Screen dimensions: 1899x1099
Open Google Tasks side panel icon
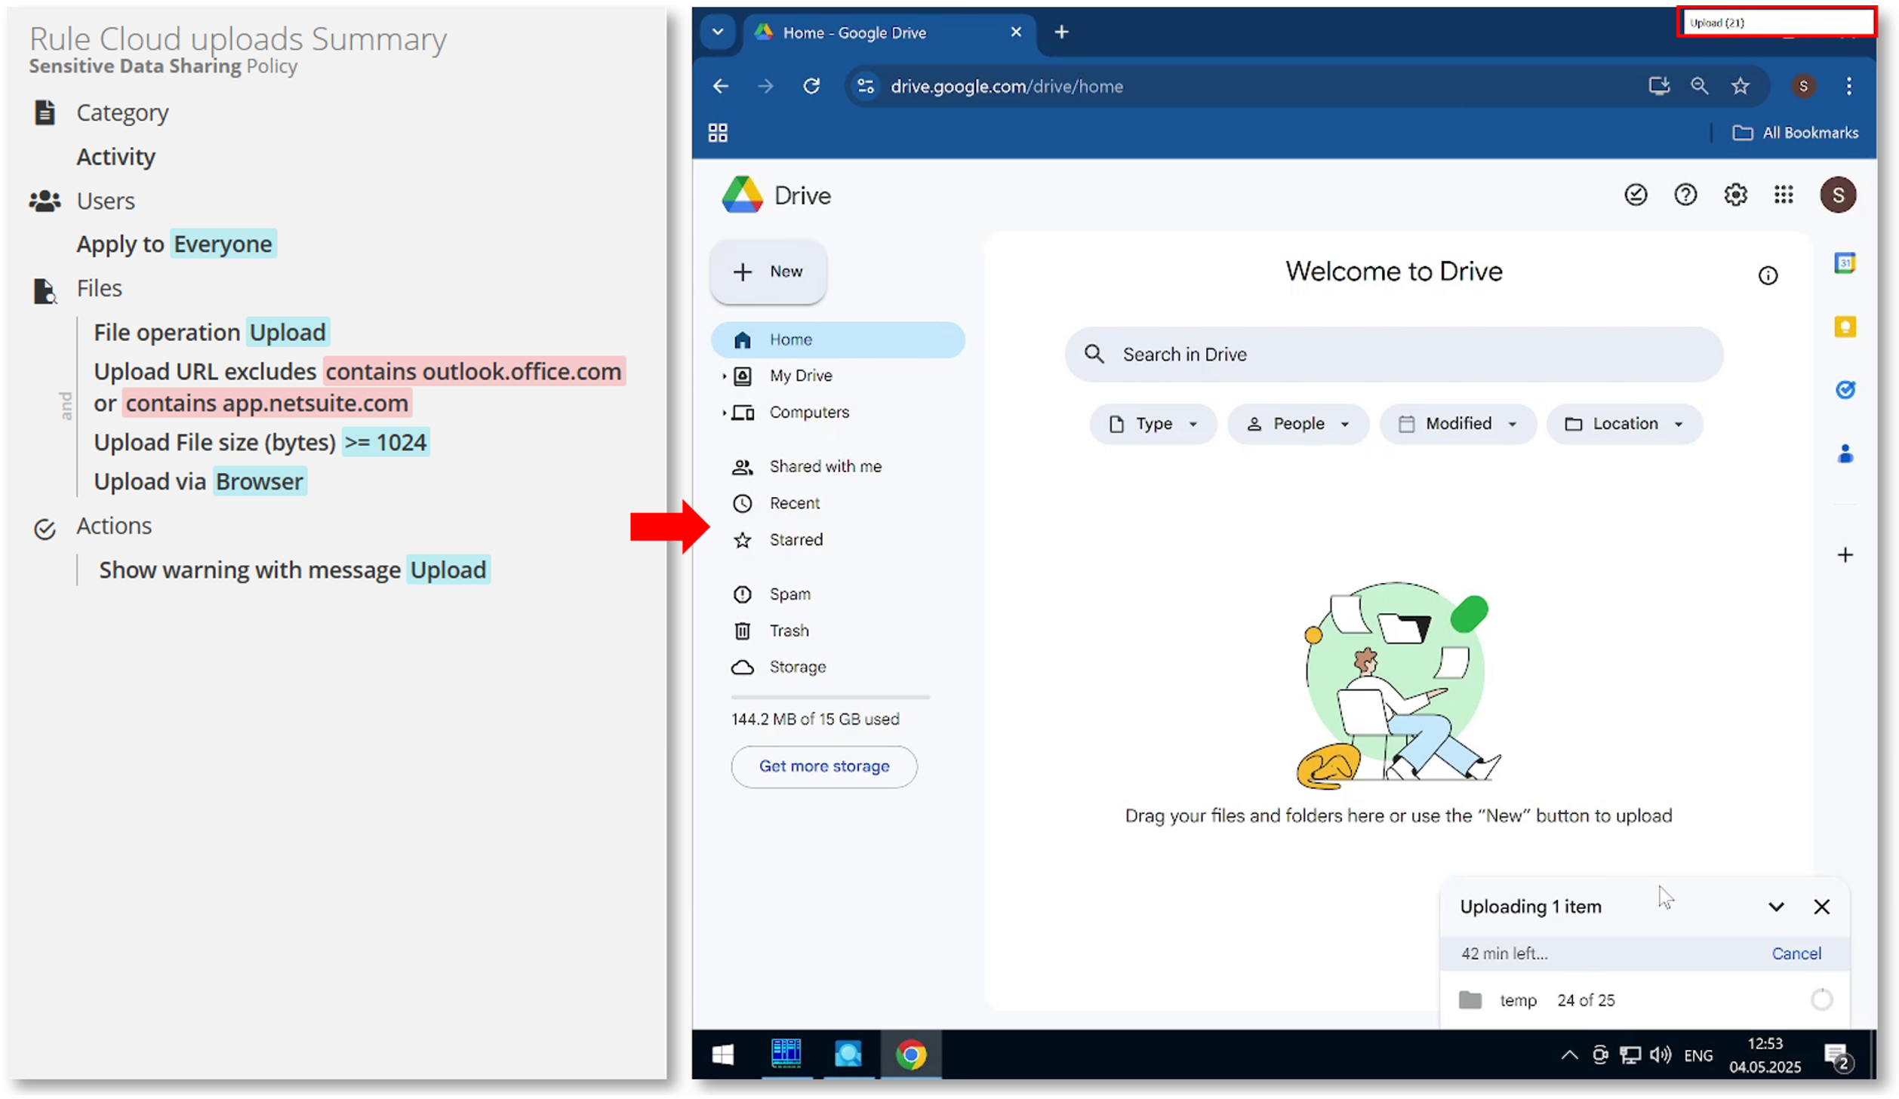tap(1844, 389)
